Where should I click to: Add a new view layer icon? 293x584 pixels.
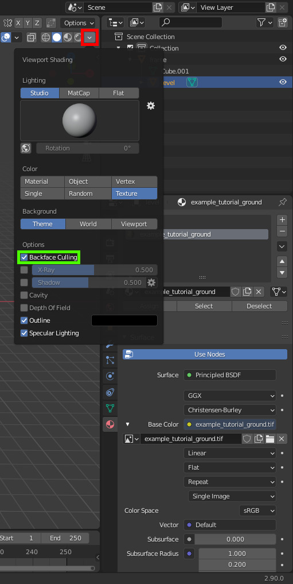pos(271,7)
